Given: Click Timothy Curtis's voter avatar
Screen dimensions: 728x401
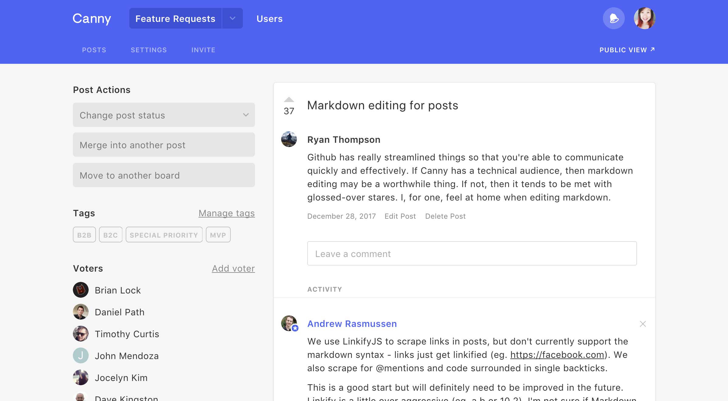Looking at the screenshot, I should pos(81,334).
